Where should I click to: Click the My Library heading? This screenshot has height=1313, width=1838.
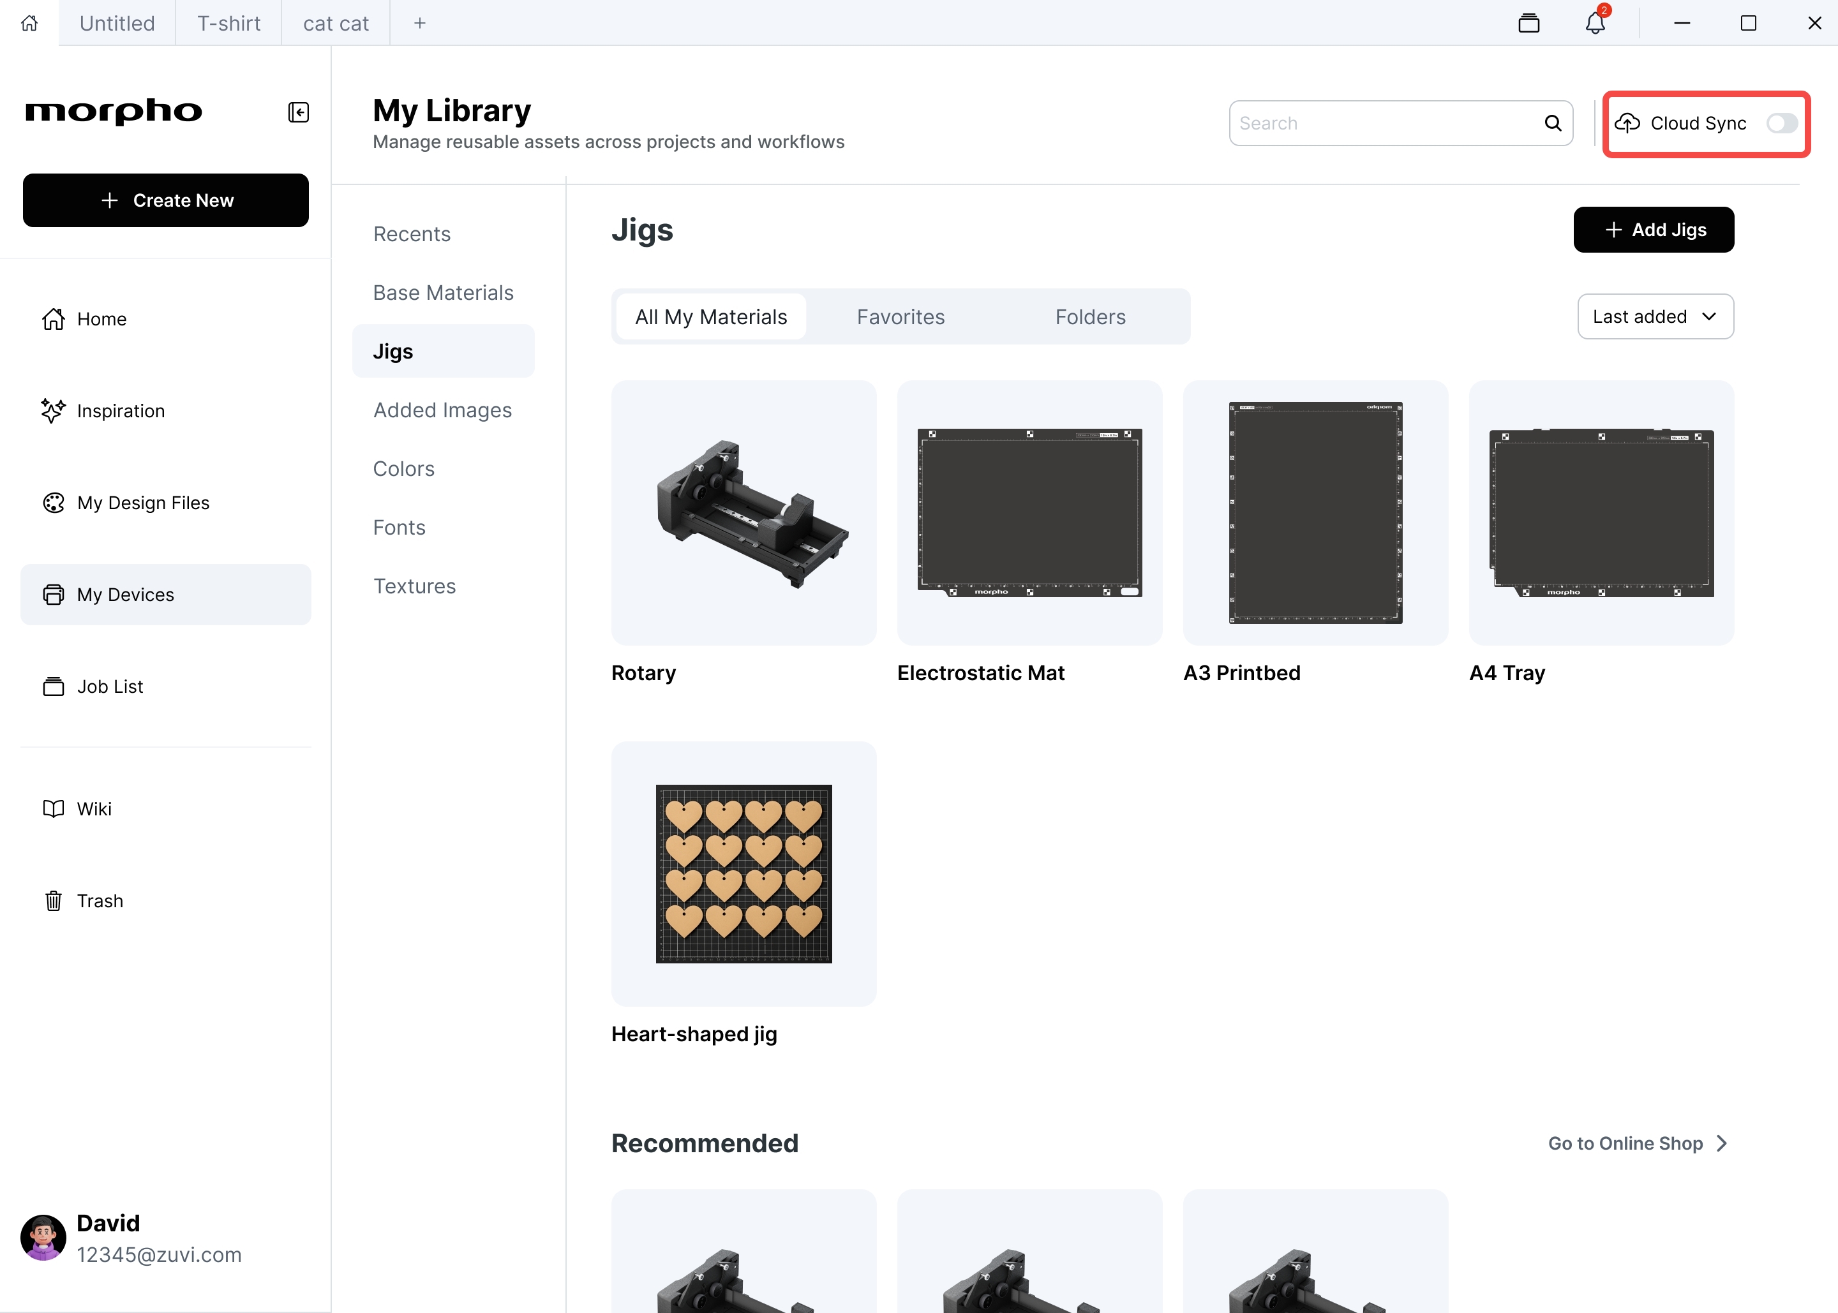[x=452, y=110]
